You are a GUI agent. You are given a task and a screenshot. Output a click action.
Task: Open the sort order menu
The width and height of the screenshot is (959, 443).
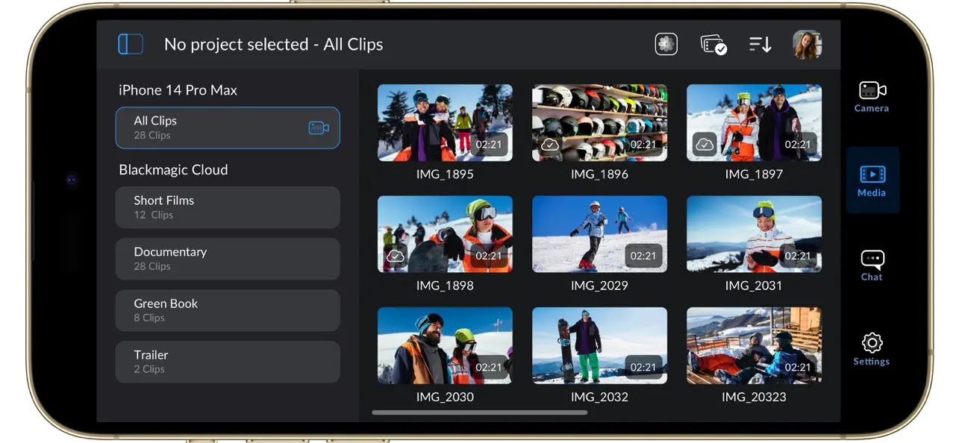pos(760,45)
